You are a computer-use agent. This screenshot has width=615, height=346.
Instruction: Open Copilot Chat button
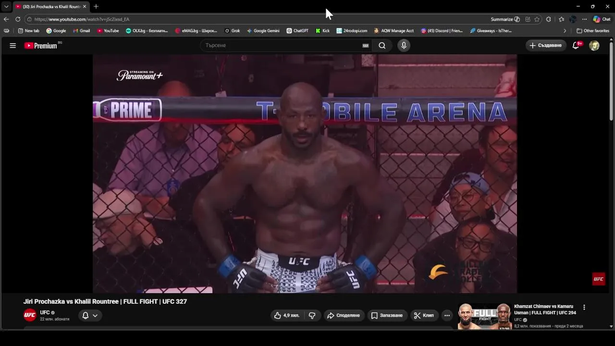tap(602, 19)
